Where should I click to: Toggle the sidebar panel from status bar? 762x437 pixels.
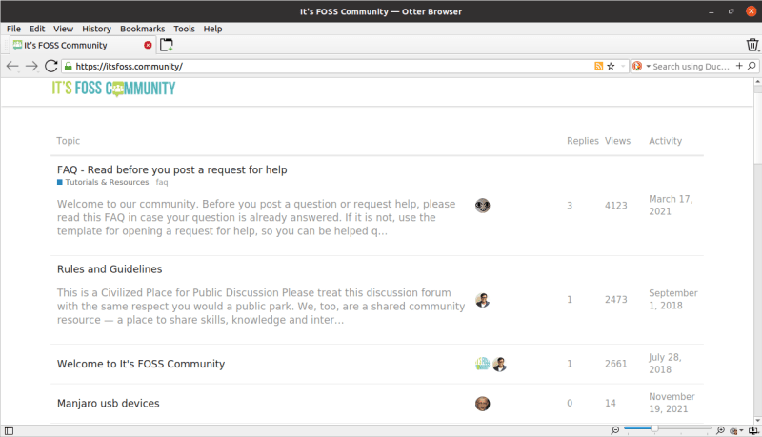click(9, 430)
